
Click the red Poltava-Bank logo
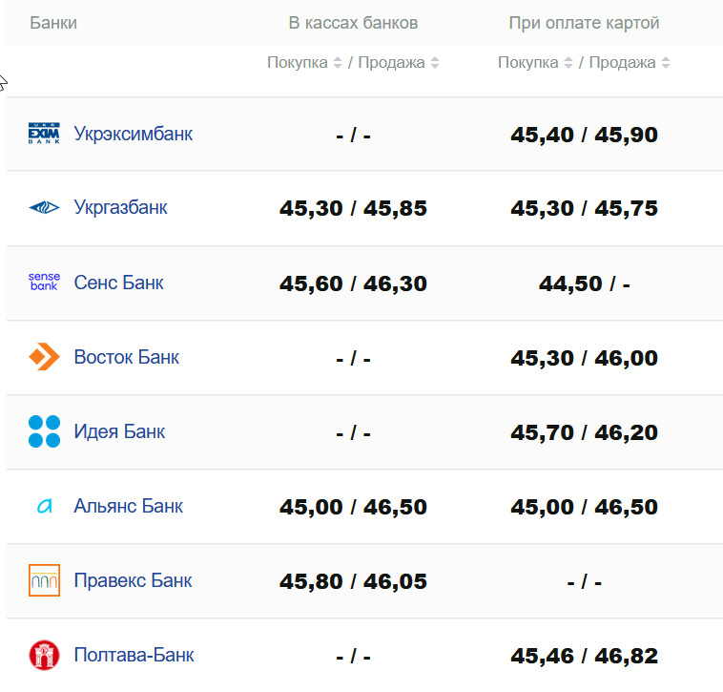pyautogui.click(x=44, y=655)
